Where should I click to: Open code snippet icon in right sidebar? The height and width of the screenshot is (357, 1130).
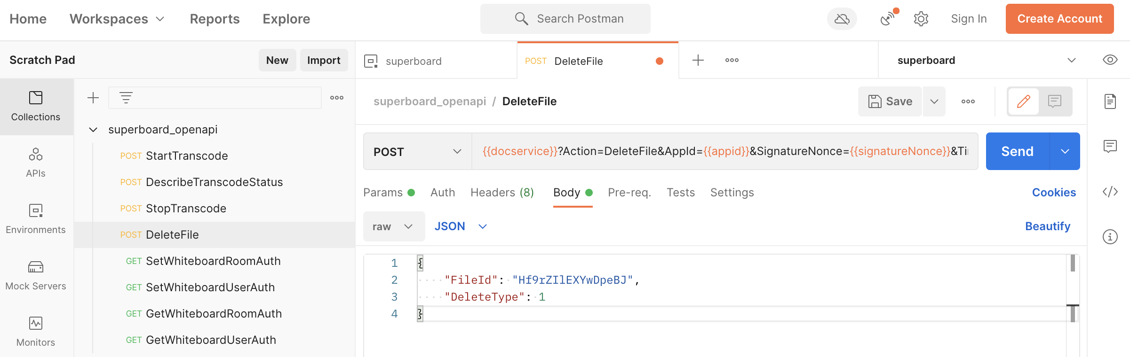[1110, 192]
